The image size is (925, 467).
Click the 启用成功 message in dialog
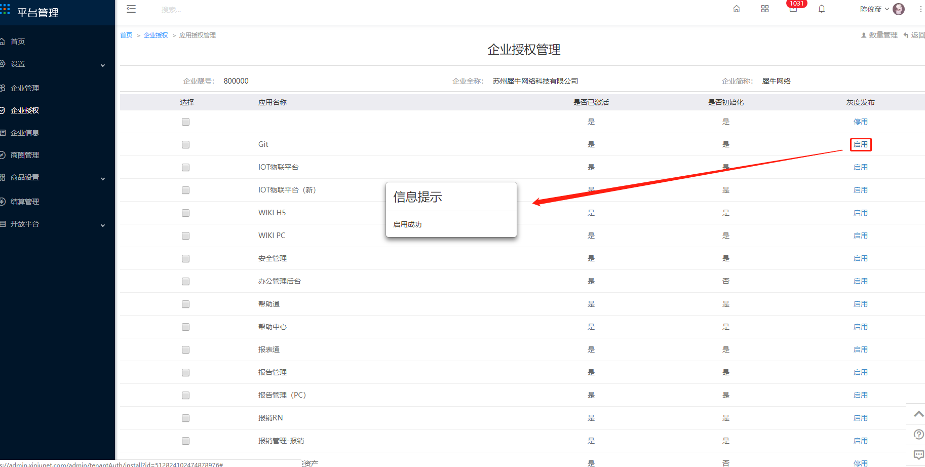click(x=407, y=224)
